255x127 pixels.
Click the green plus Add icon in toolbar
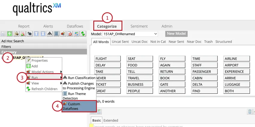[x=10, y=34]
